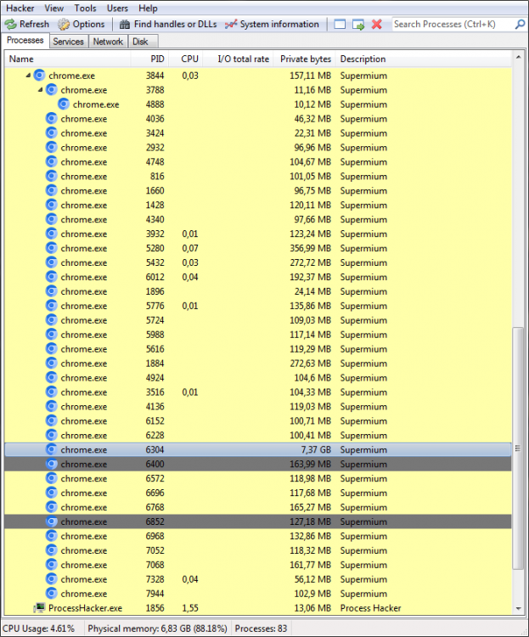Screen dimensions: 529x637
Task: Click chrome icon in PID 6400 row
Action: pyautogui.click(x=52, y=464)
